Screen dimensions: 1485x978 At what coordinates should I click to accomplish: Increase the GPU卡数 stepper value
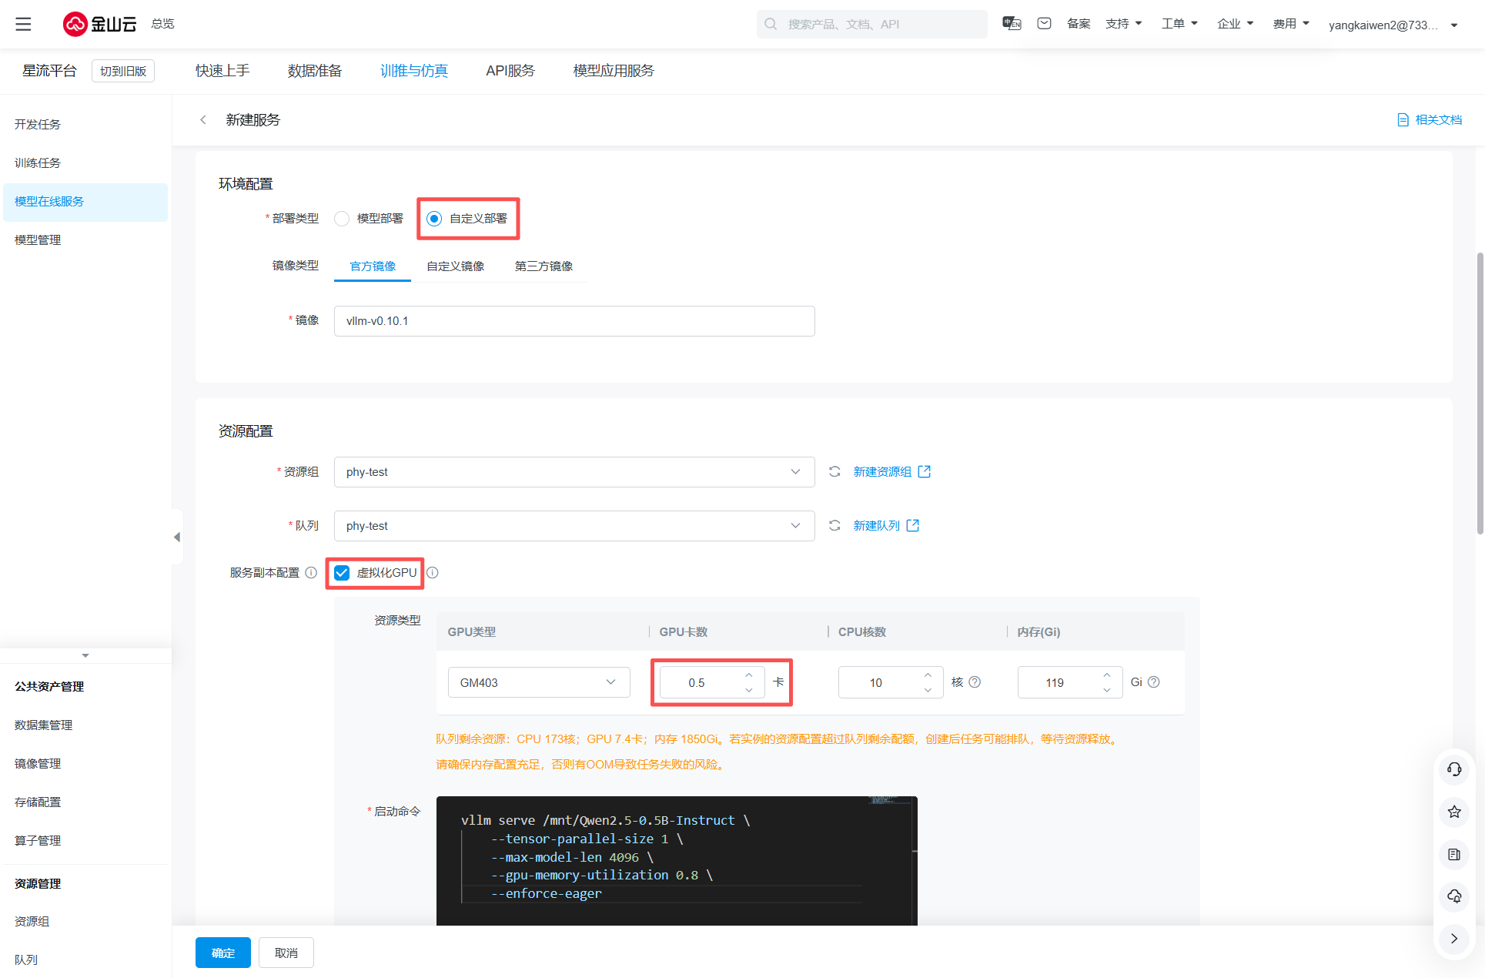click(x=748, y=675)
